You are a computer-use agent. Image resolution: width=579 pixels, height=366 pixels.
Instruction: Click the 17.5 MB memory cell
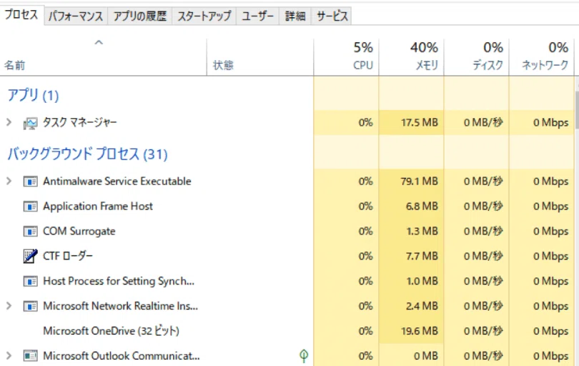click(411, 122)
